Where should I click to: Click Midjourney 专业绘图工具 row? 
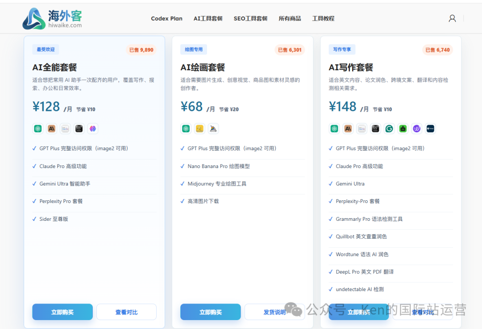[242, 184]
